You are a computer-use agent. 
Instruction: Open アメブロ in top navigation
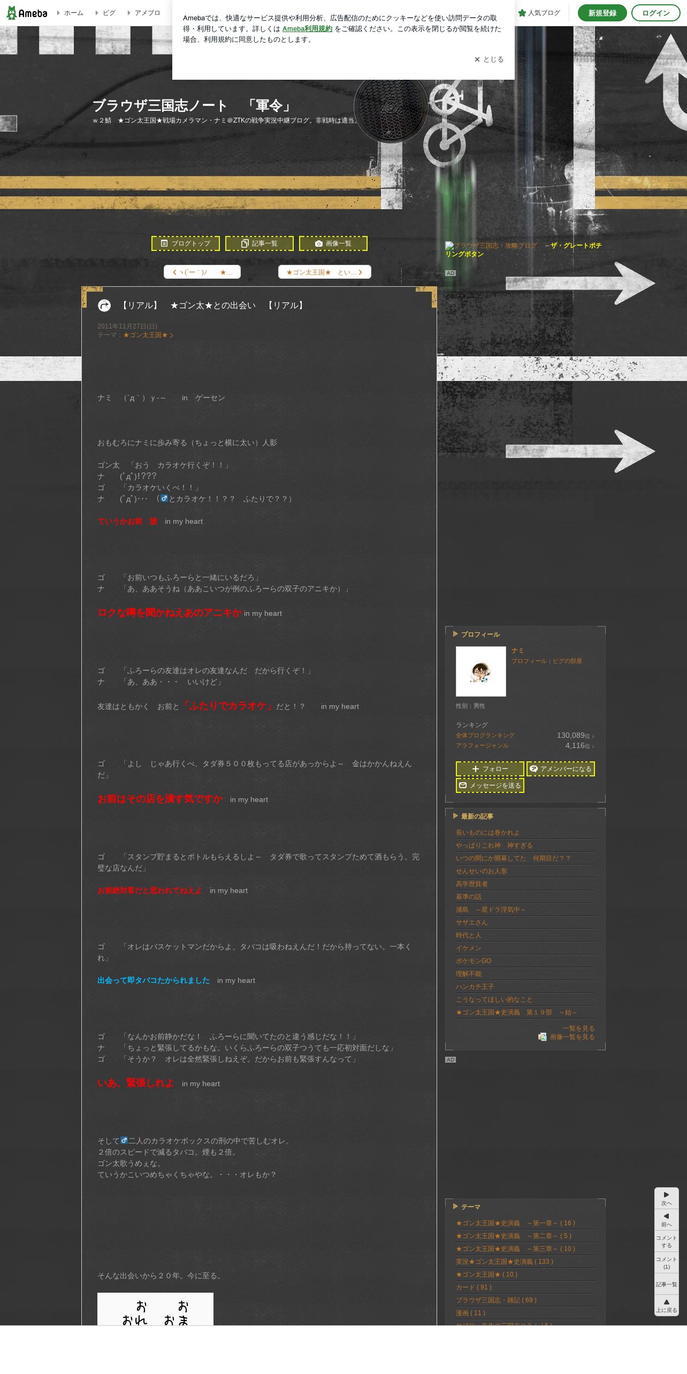tap(144, 13)
